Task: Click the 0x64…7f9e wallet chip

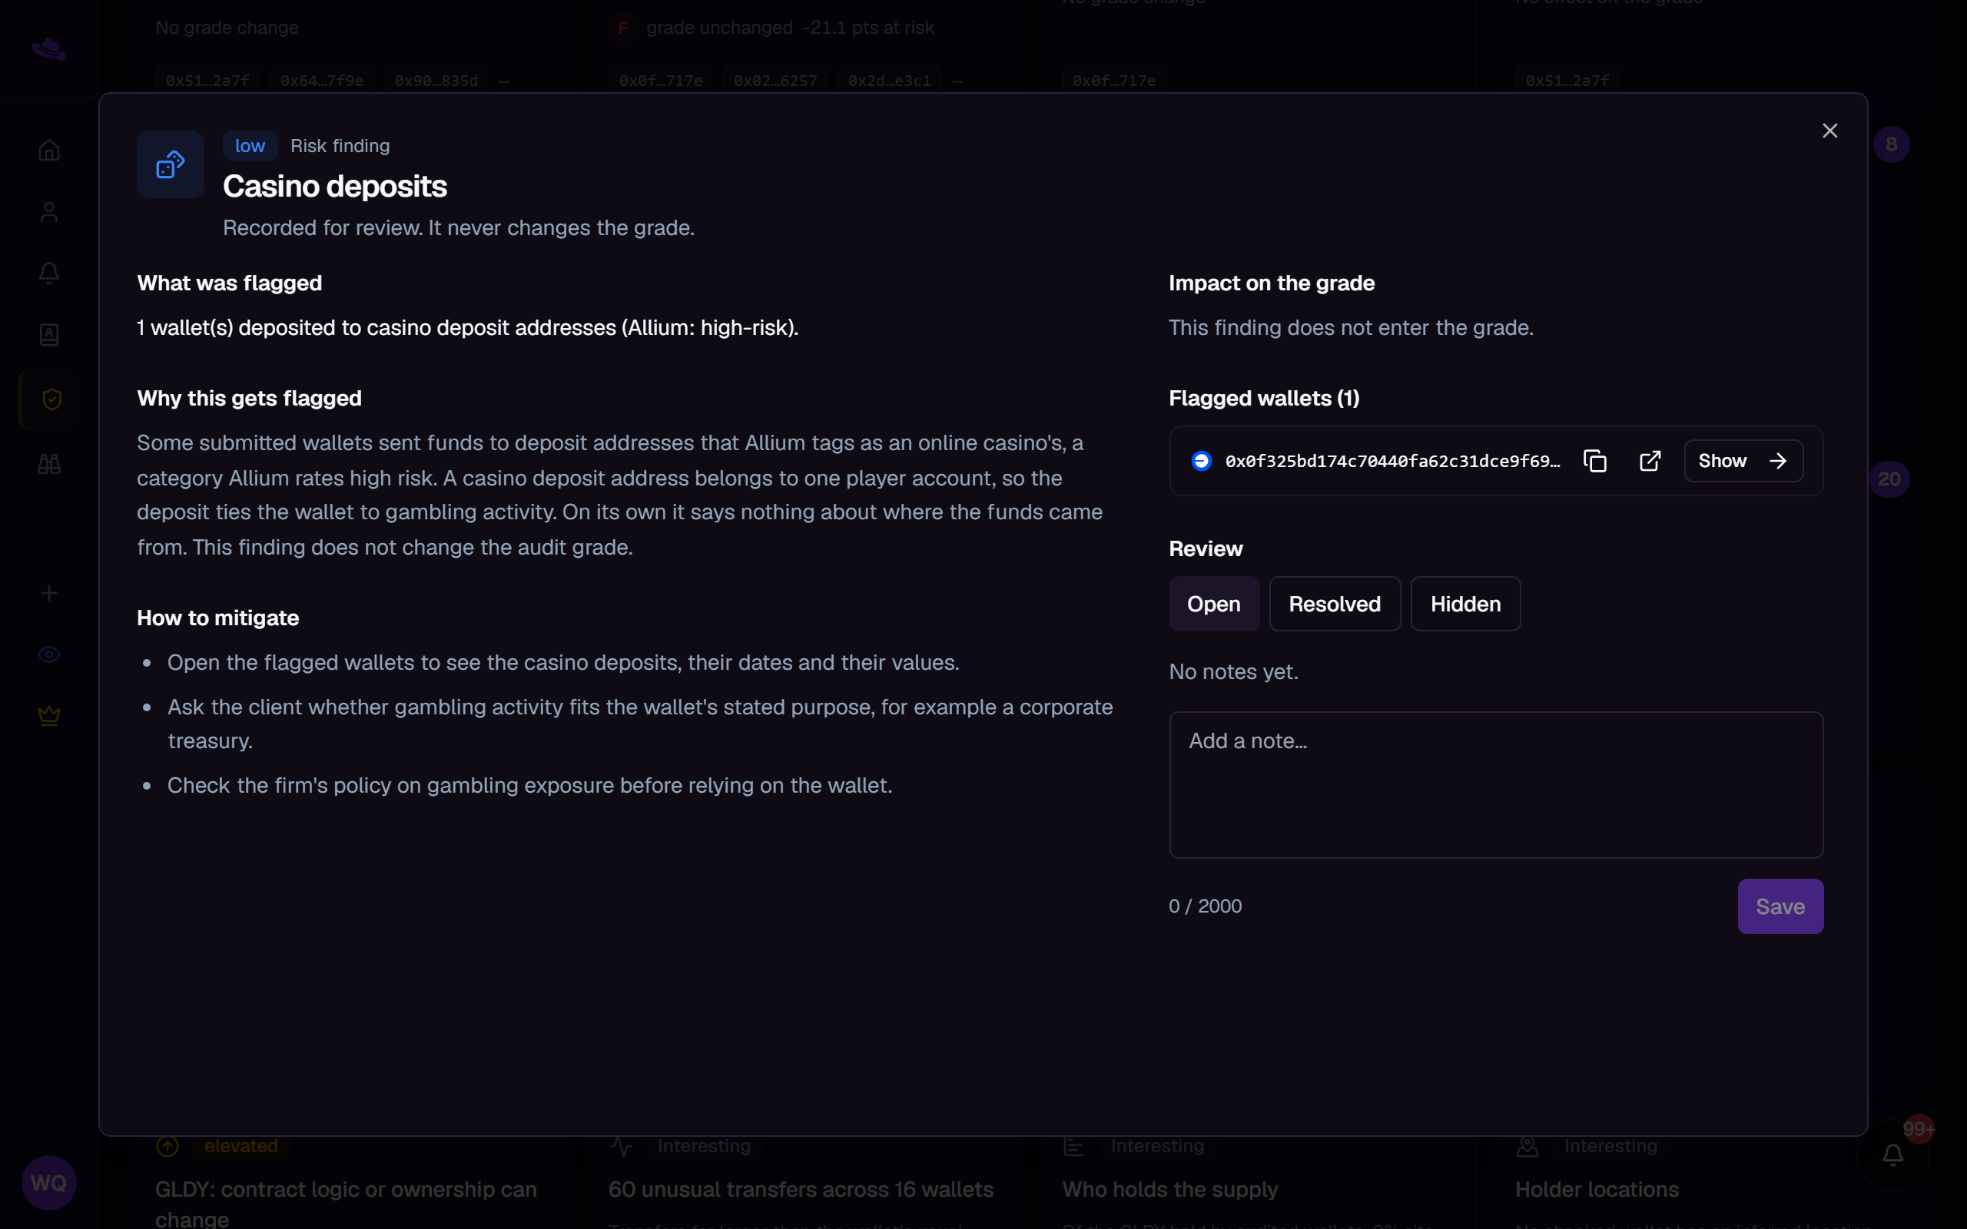Action: coord(322,81)
